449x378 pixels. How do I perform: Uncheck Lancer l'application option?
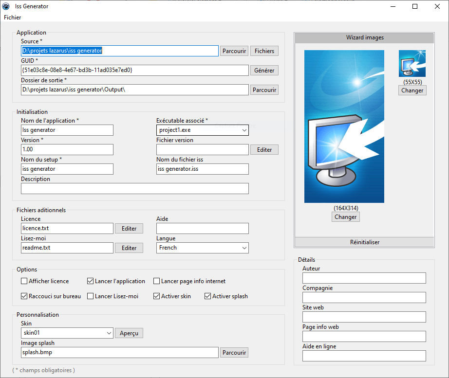coord(91,281)
